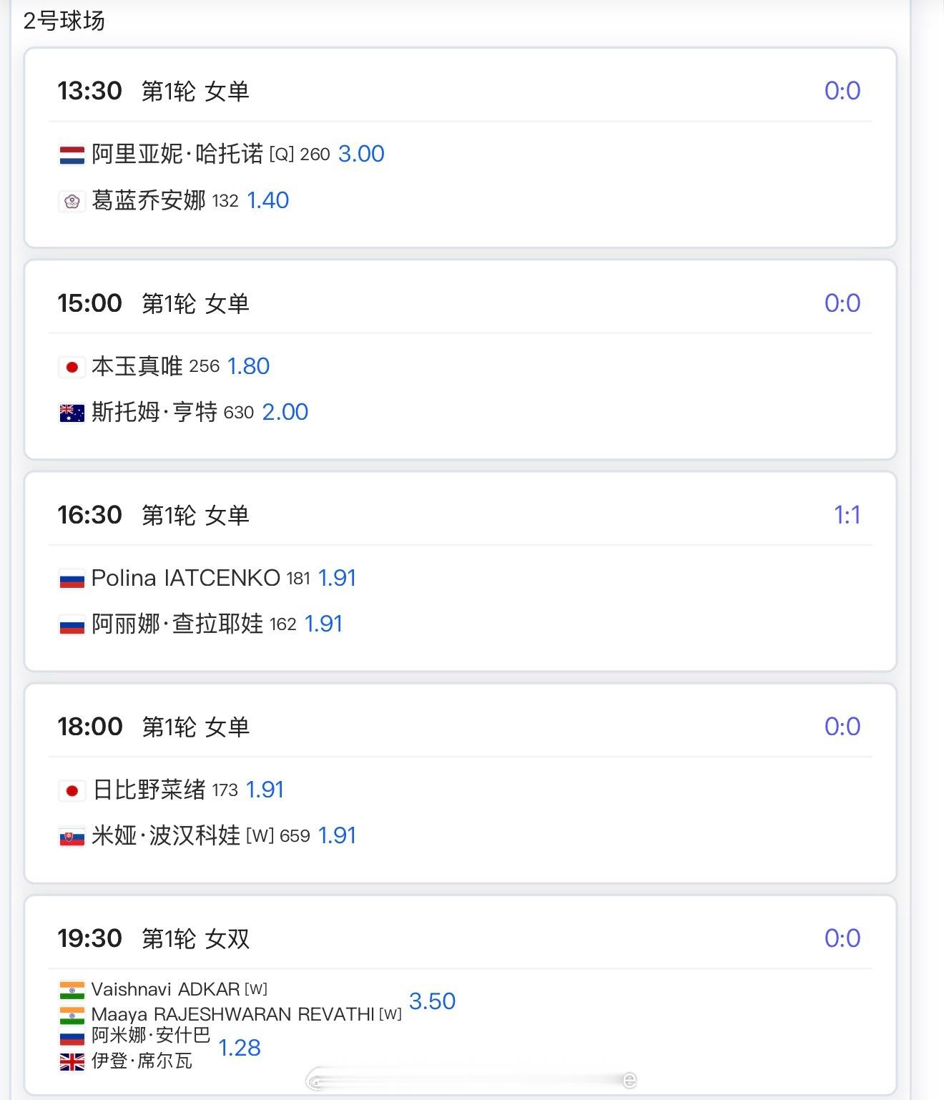Click the Japan flag beside 本玉真唯
Image resolution: width=944 pixels, height=1100 pixels.
tap(72, 367)
